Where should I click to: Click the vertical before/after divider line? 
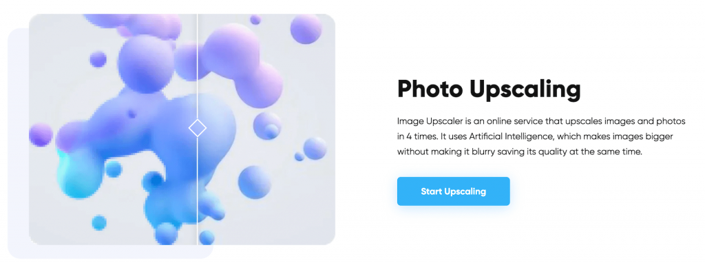click(198, 129)
